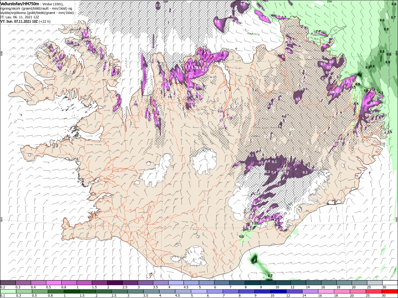Select the magenta 0.8 snow scale swatch
The height and width of the screenshot is (298, 398).
tap(69, 283)
